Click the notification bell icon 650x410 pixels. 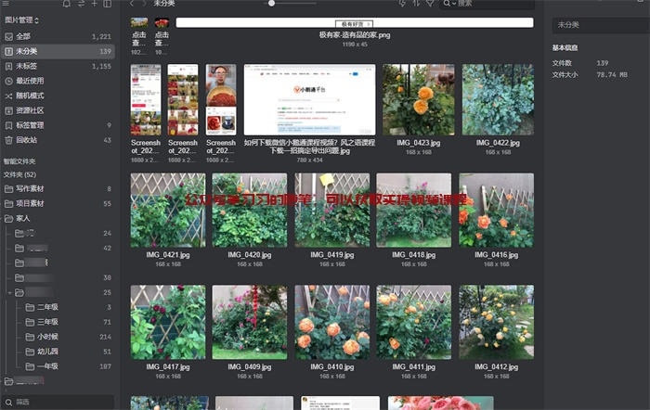coord(67,5)
